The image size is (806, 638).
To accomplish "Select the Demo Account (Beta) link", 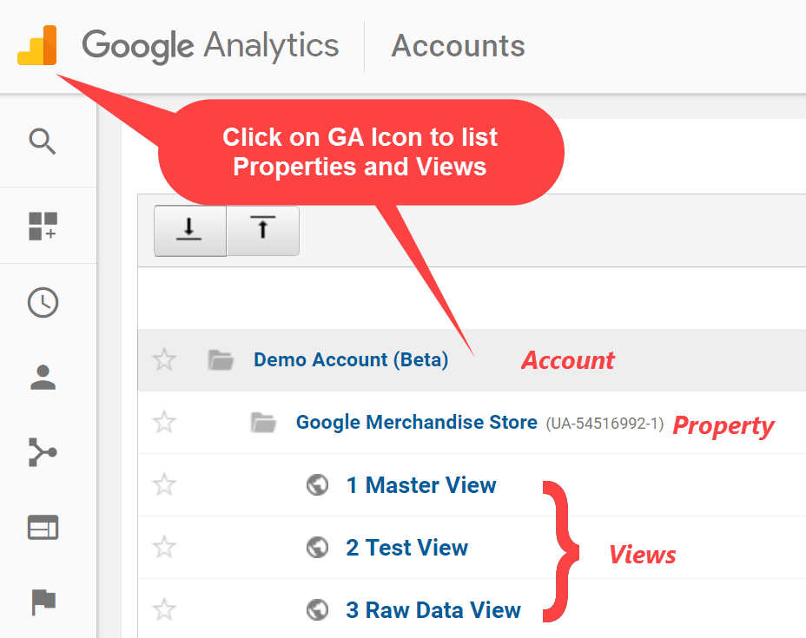I will [x=351, y=359].
